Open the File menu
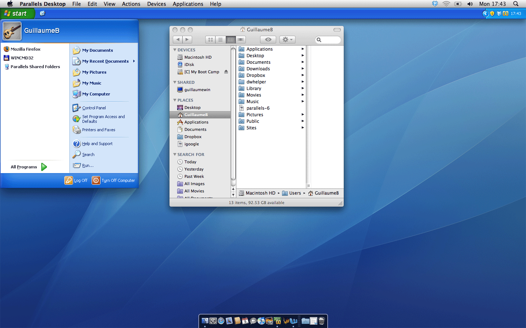The width and height of the screenshot is (526, 328). click(x=76, y=4)
